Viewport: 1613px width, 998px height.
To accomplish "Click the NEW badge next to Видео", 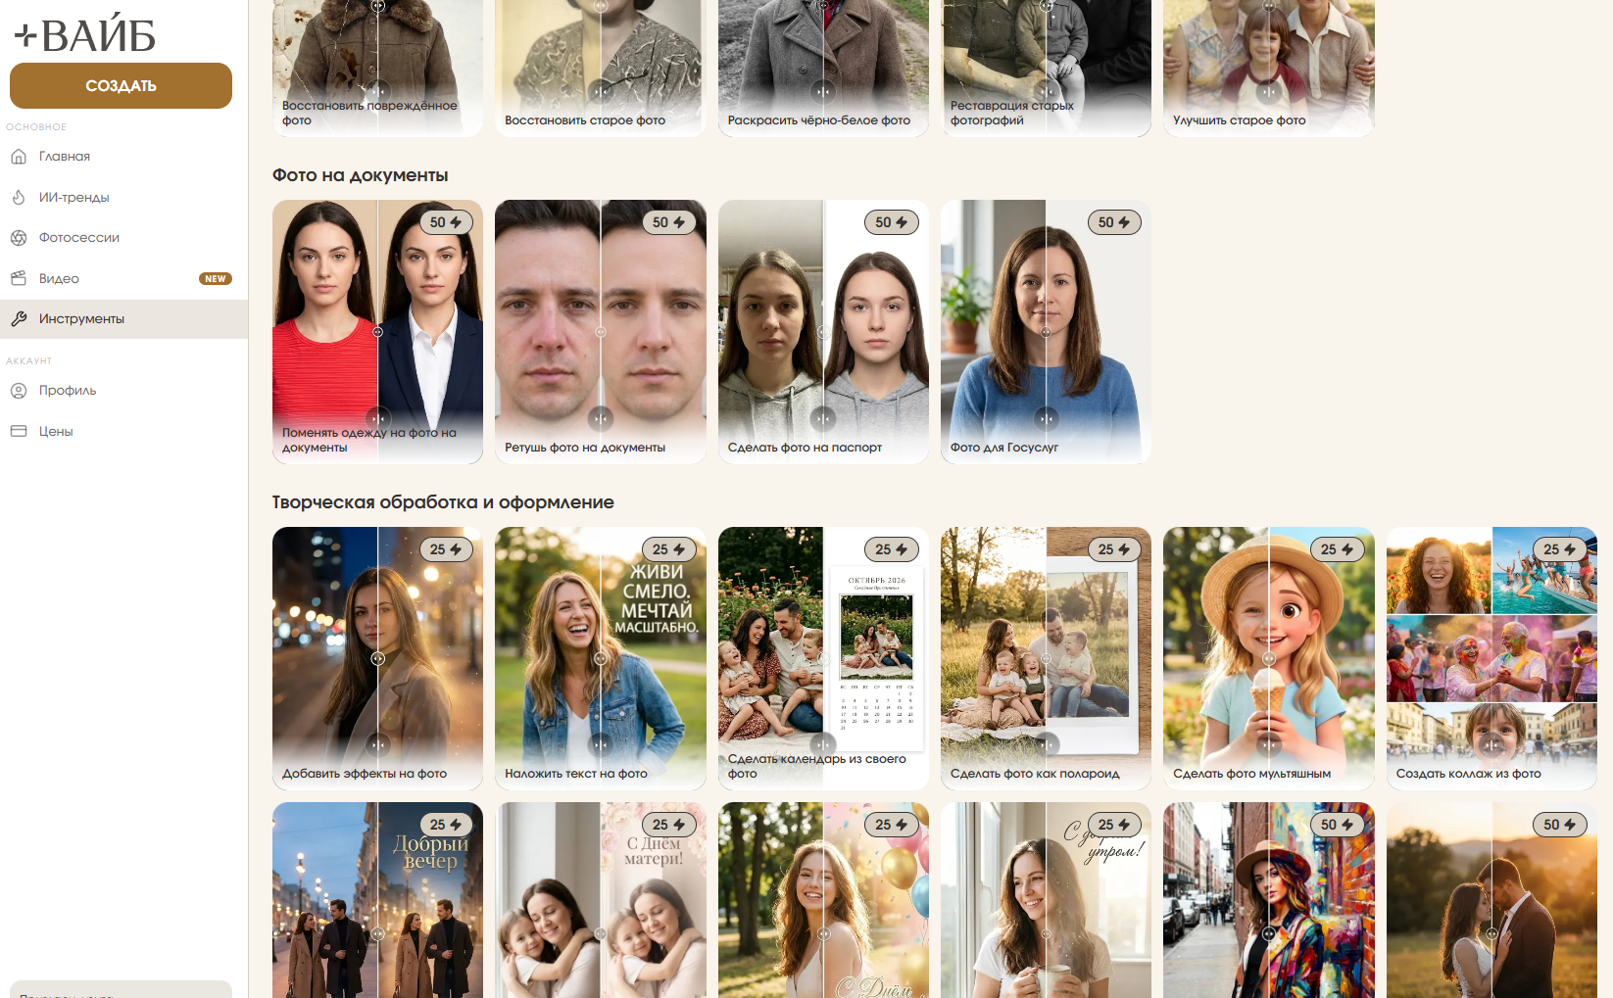I will pos(216,279).
